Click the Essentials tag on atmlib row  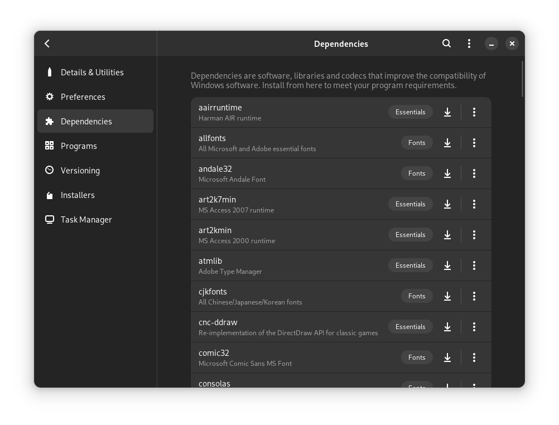(x=410, y=265)
